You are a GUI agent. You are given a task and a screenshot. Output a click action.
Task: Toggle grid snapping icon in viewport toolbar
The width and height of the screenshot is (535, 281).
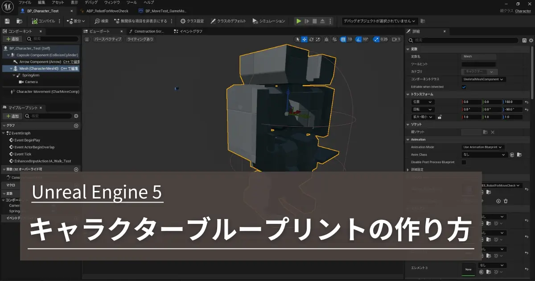(x=343, y=39)
